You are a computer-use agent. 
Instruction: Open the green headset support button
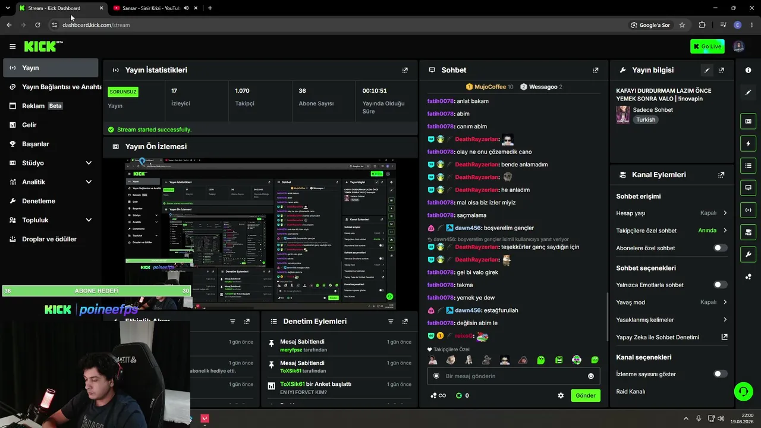pyautogui.click(x=743, y=391)
